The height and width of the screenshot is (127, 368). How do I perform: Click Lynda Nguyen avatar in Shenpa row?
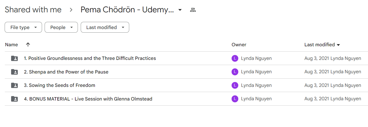[235, 72]
